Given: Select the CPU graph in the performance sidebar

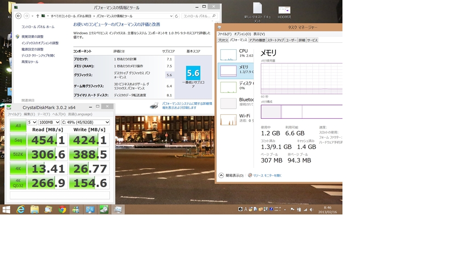Looking at the screenshot, I should click(x=235, y=54).
